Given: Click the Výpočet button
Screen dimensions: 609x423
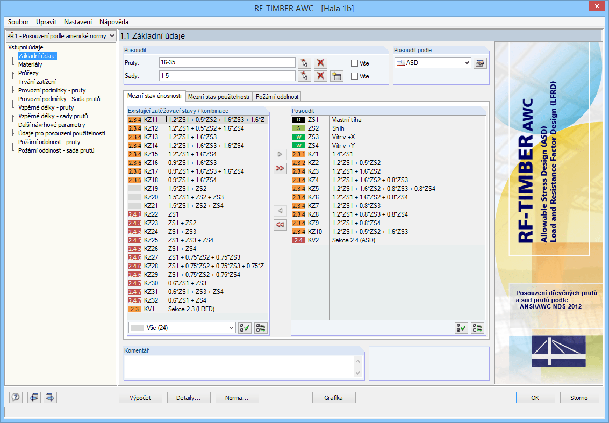Looking at the screenshot, I should pyautogui.click(x=140, y=398).
